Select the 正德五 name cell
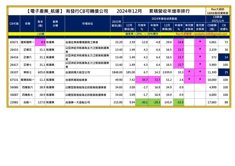The image size is (235, 166). tap(27, 50)
